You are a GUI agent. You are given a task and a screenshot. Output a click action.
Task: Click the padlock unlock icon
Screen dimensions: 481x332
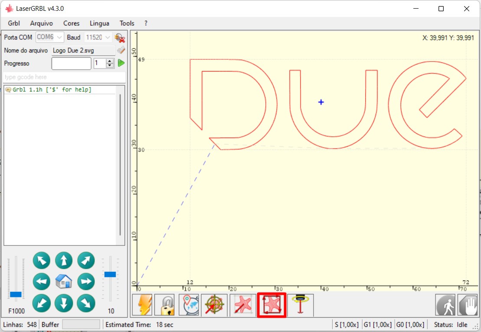[165, 305]
